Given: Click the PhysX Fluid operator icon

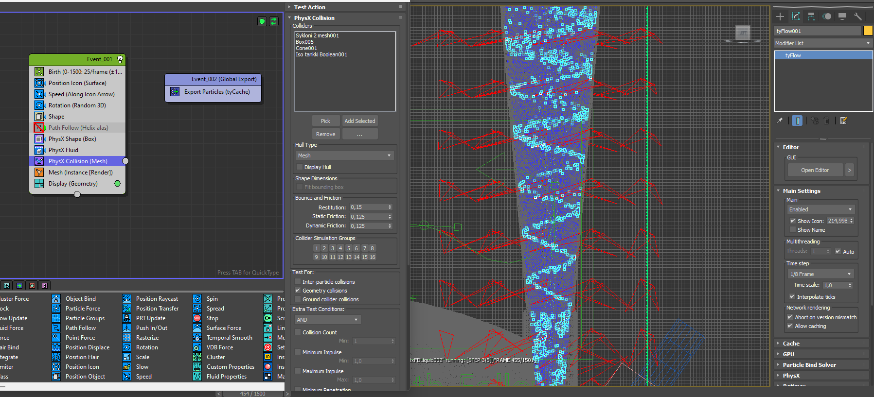Looking at the screenshot, I should (39, 150).
